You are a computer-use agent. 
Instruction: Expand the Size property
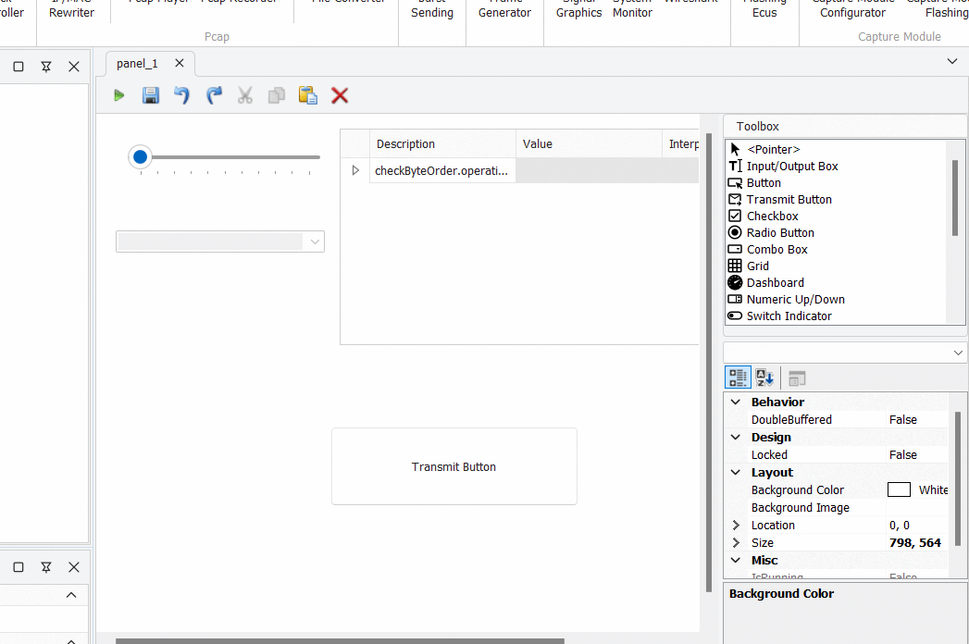tap(736, 542)
